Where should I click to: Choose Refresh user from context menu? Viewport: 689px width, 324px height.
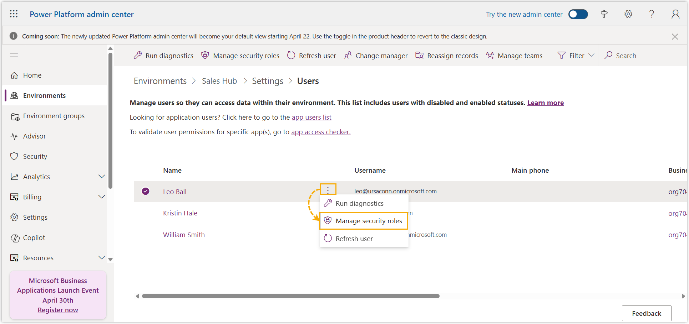tap(354, 239)
